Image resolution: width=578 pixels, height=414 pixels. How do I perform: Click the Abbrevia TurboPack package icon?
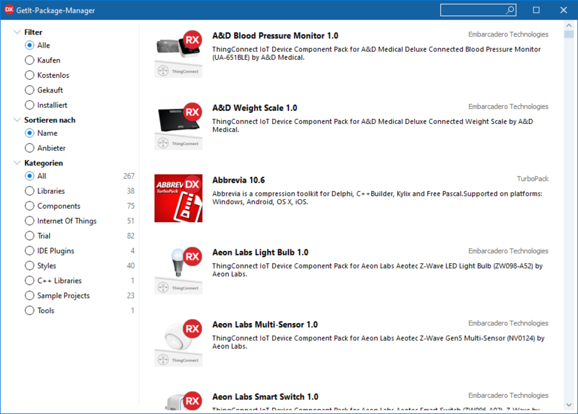(178, 198)
